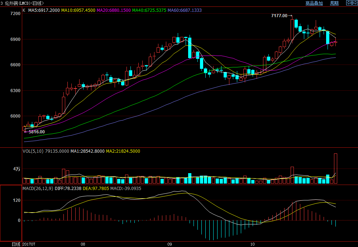Click the DEA:97.7805 value
358x247 pixels.
tap(96, 189)
